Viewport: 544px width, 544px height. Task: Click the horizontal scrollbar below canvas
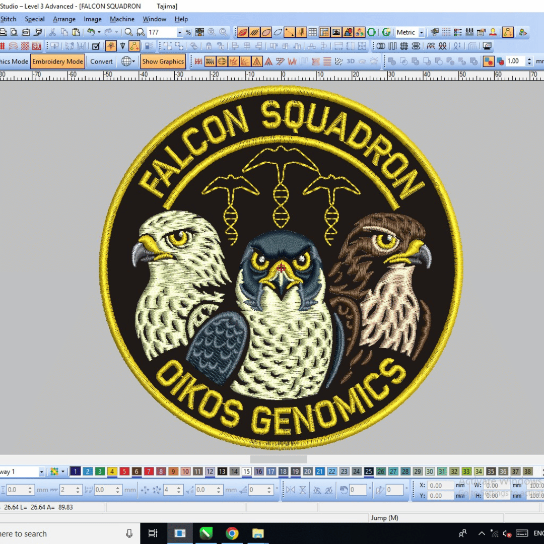point(278,459)
